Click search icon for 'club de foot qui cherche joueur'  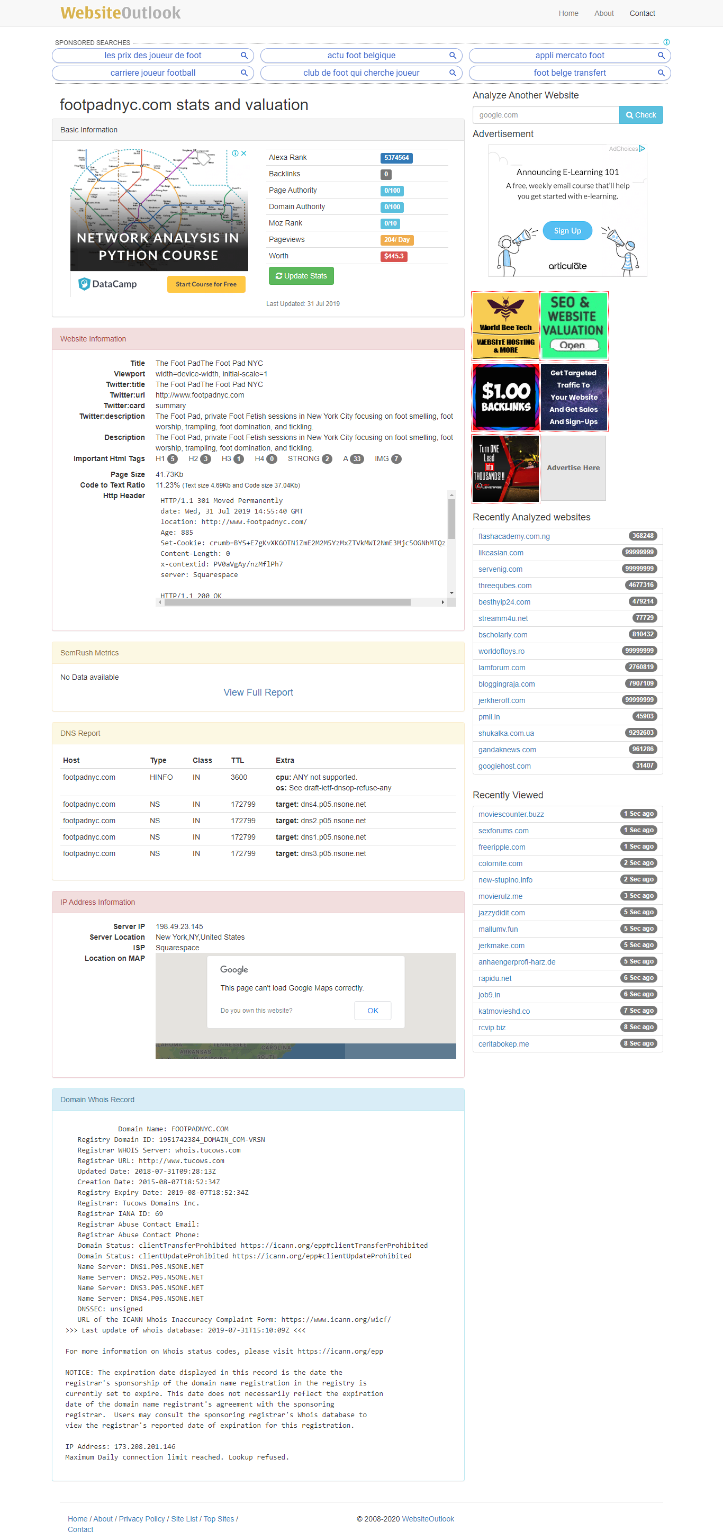tap(453, 73)
